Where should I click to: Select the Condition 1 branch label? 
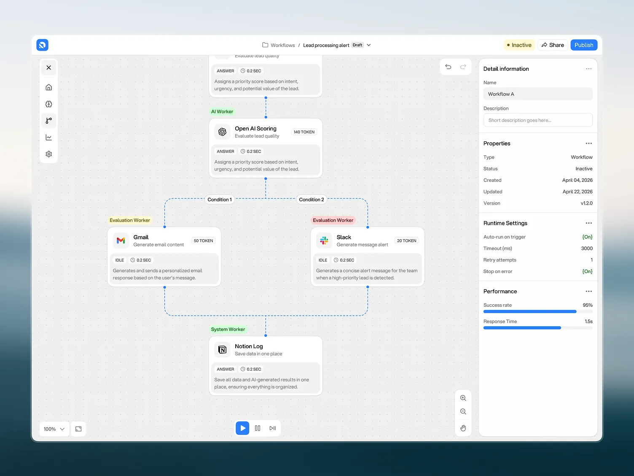click(220, 200)
